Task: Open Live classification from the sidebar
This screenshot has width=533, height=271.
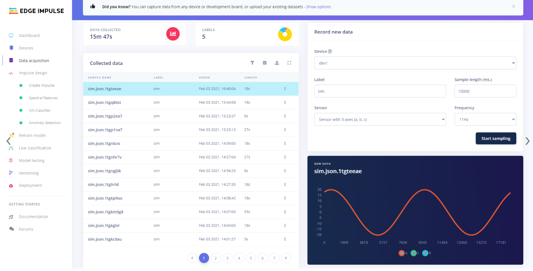Action: pyautogui.click(x=35, y=148)
